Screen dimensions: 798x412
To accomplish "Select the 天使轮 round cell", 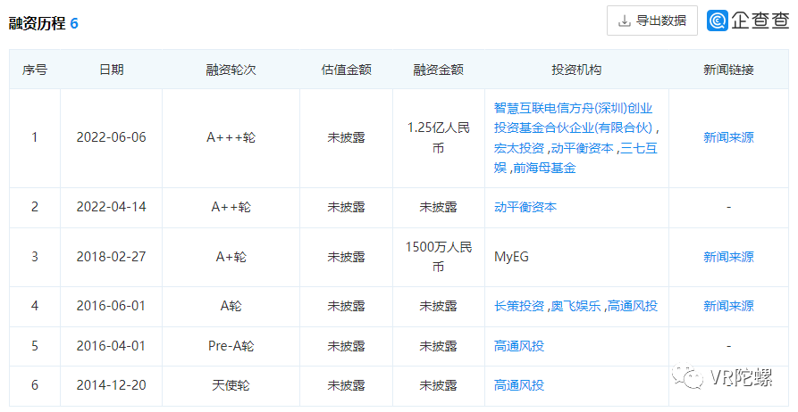I will (x=231, y=385).
